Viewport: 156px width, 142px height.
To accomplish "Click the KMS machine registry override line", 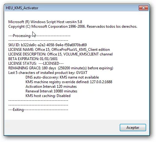I will [x=69, y=82].
